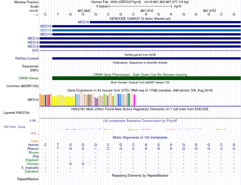Click the Scale label
This screenshot has height=185, width=241.
pos(35,6)
